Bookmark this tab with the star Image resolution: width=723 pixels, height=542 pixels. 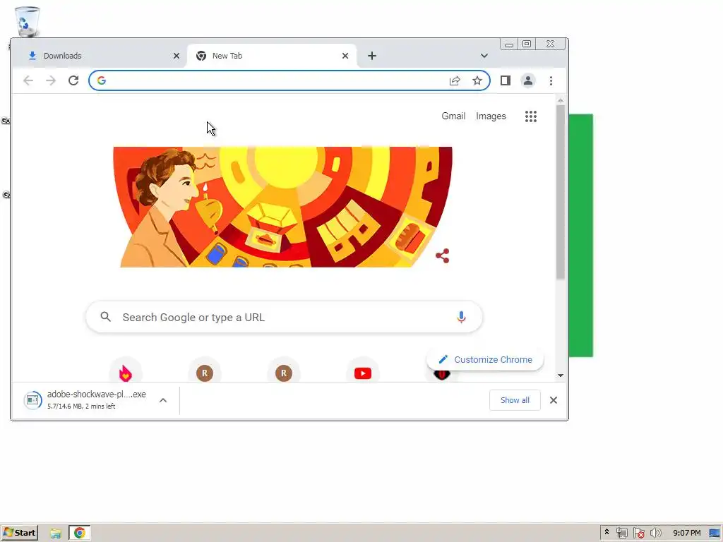pos(477,80)
